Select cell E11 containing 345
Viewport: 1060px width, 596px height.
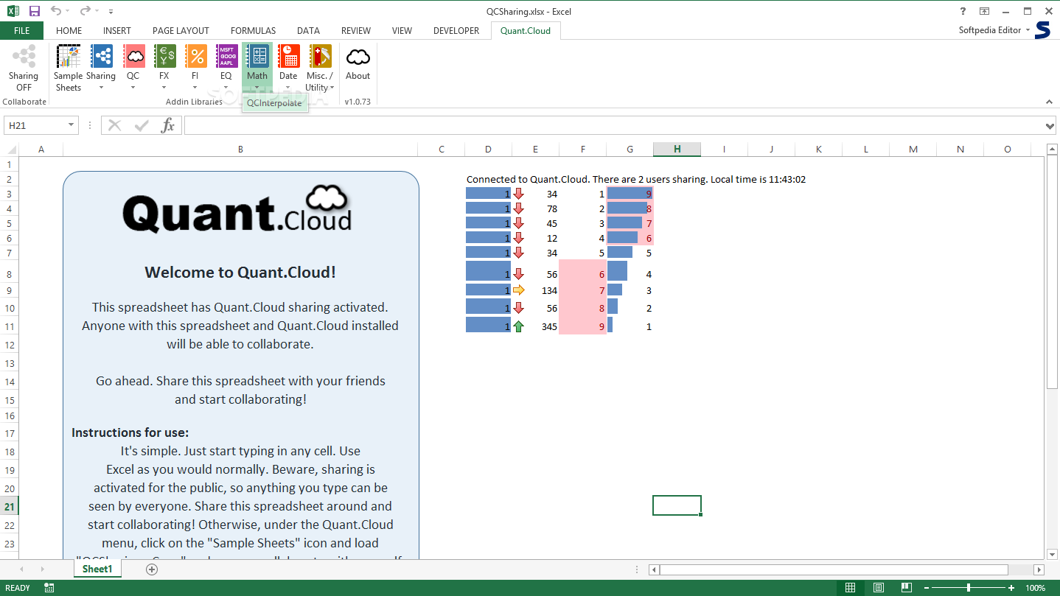(535, 326)
